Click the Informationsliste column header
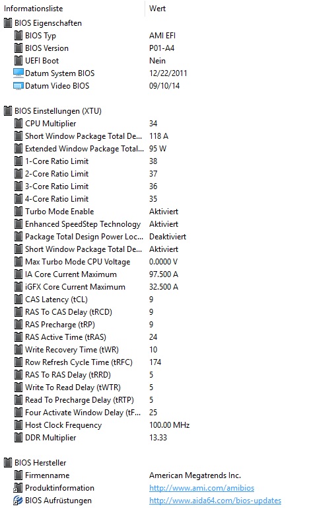The image size is (336, 529). tap(33, 9)
